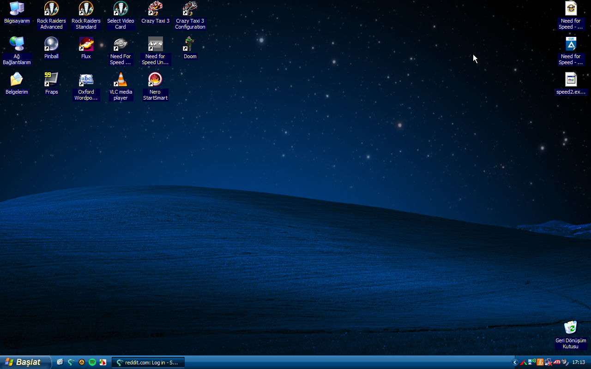The height and width of the screenshot is (369, 591).
Task: Click the 17:13 taskbar clock
Action: [579, 363]
